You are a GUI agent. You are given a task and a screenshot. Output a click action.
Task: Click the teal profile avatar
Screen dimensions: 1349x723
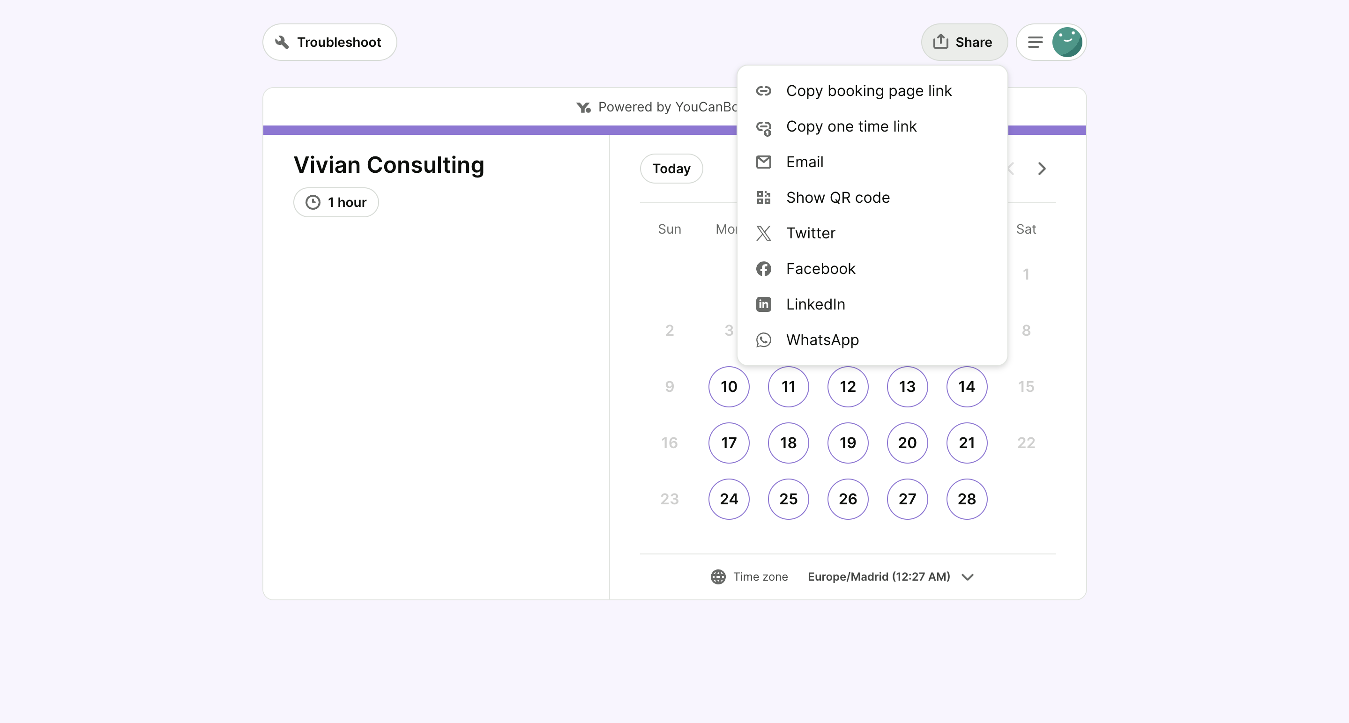[x=1068, y=42]
